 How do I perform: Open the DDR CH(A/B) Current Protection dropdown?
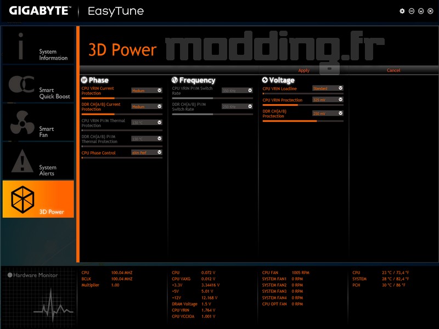click(147, 106)
